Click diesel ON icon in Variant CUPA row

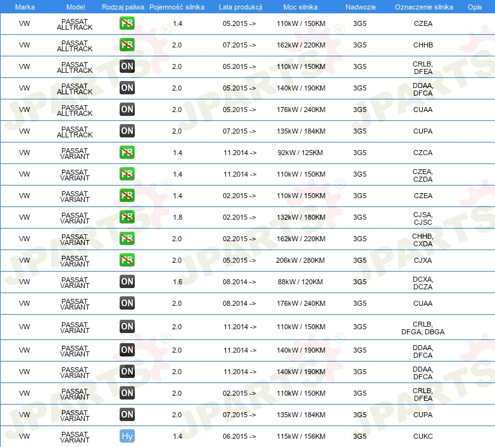coord(127,415)
